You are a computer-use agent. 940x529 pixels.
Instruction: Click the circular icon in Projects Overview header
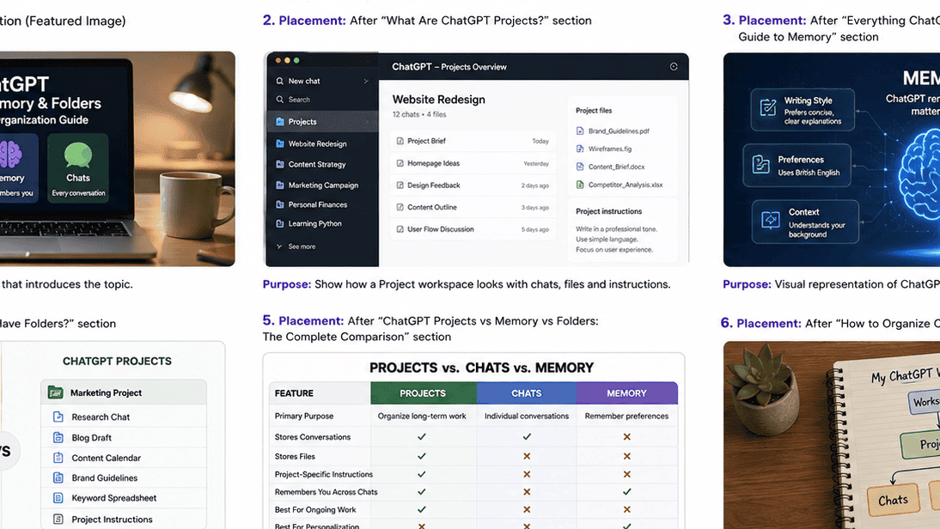click(674, 66)
